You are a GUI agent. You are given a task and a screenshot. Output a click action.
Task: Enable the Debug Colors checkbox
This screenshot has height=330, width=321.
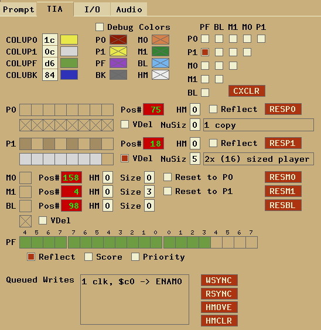point(100,27)
